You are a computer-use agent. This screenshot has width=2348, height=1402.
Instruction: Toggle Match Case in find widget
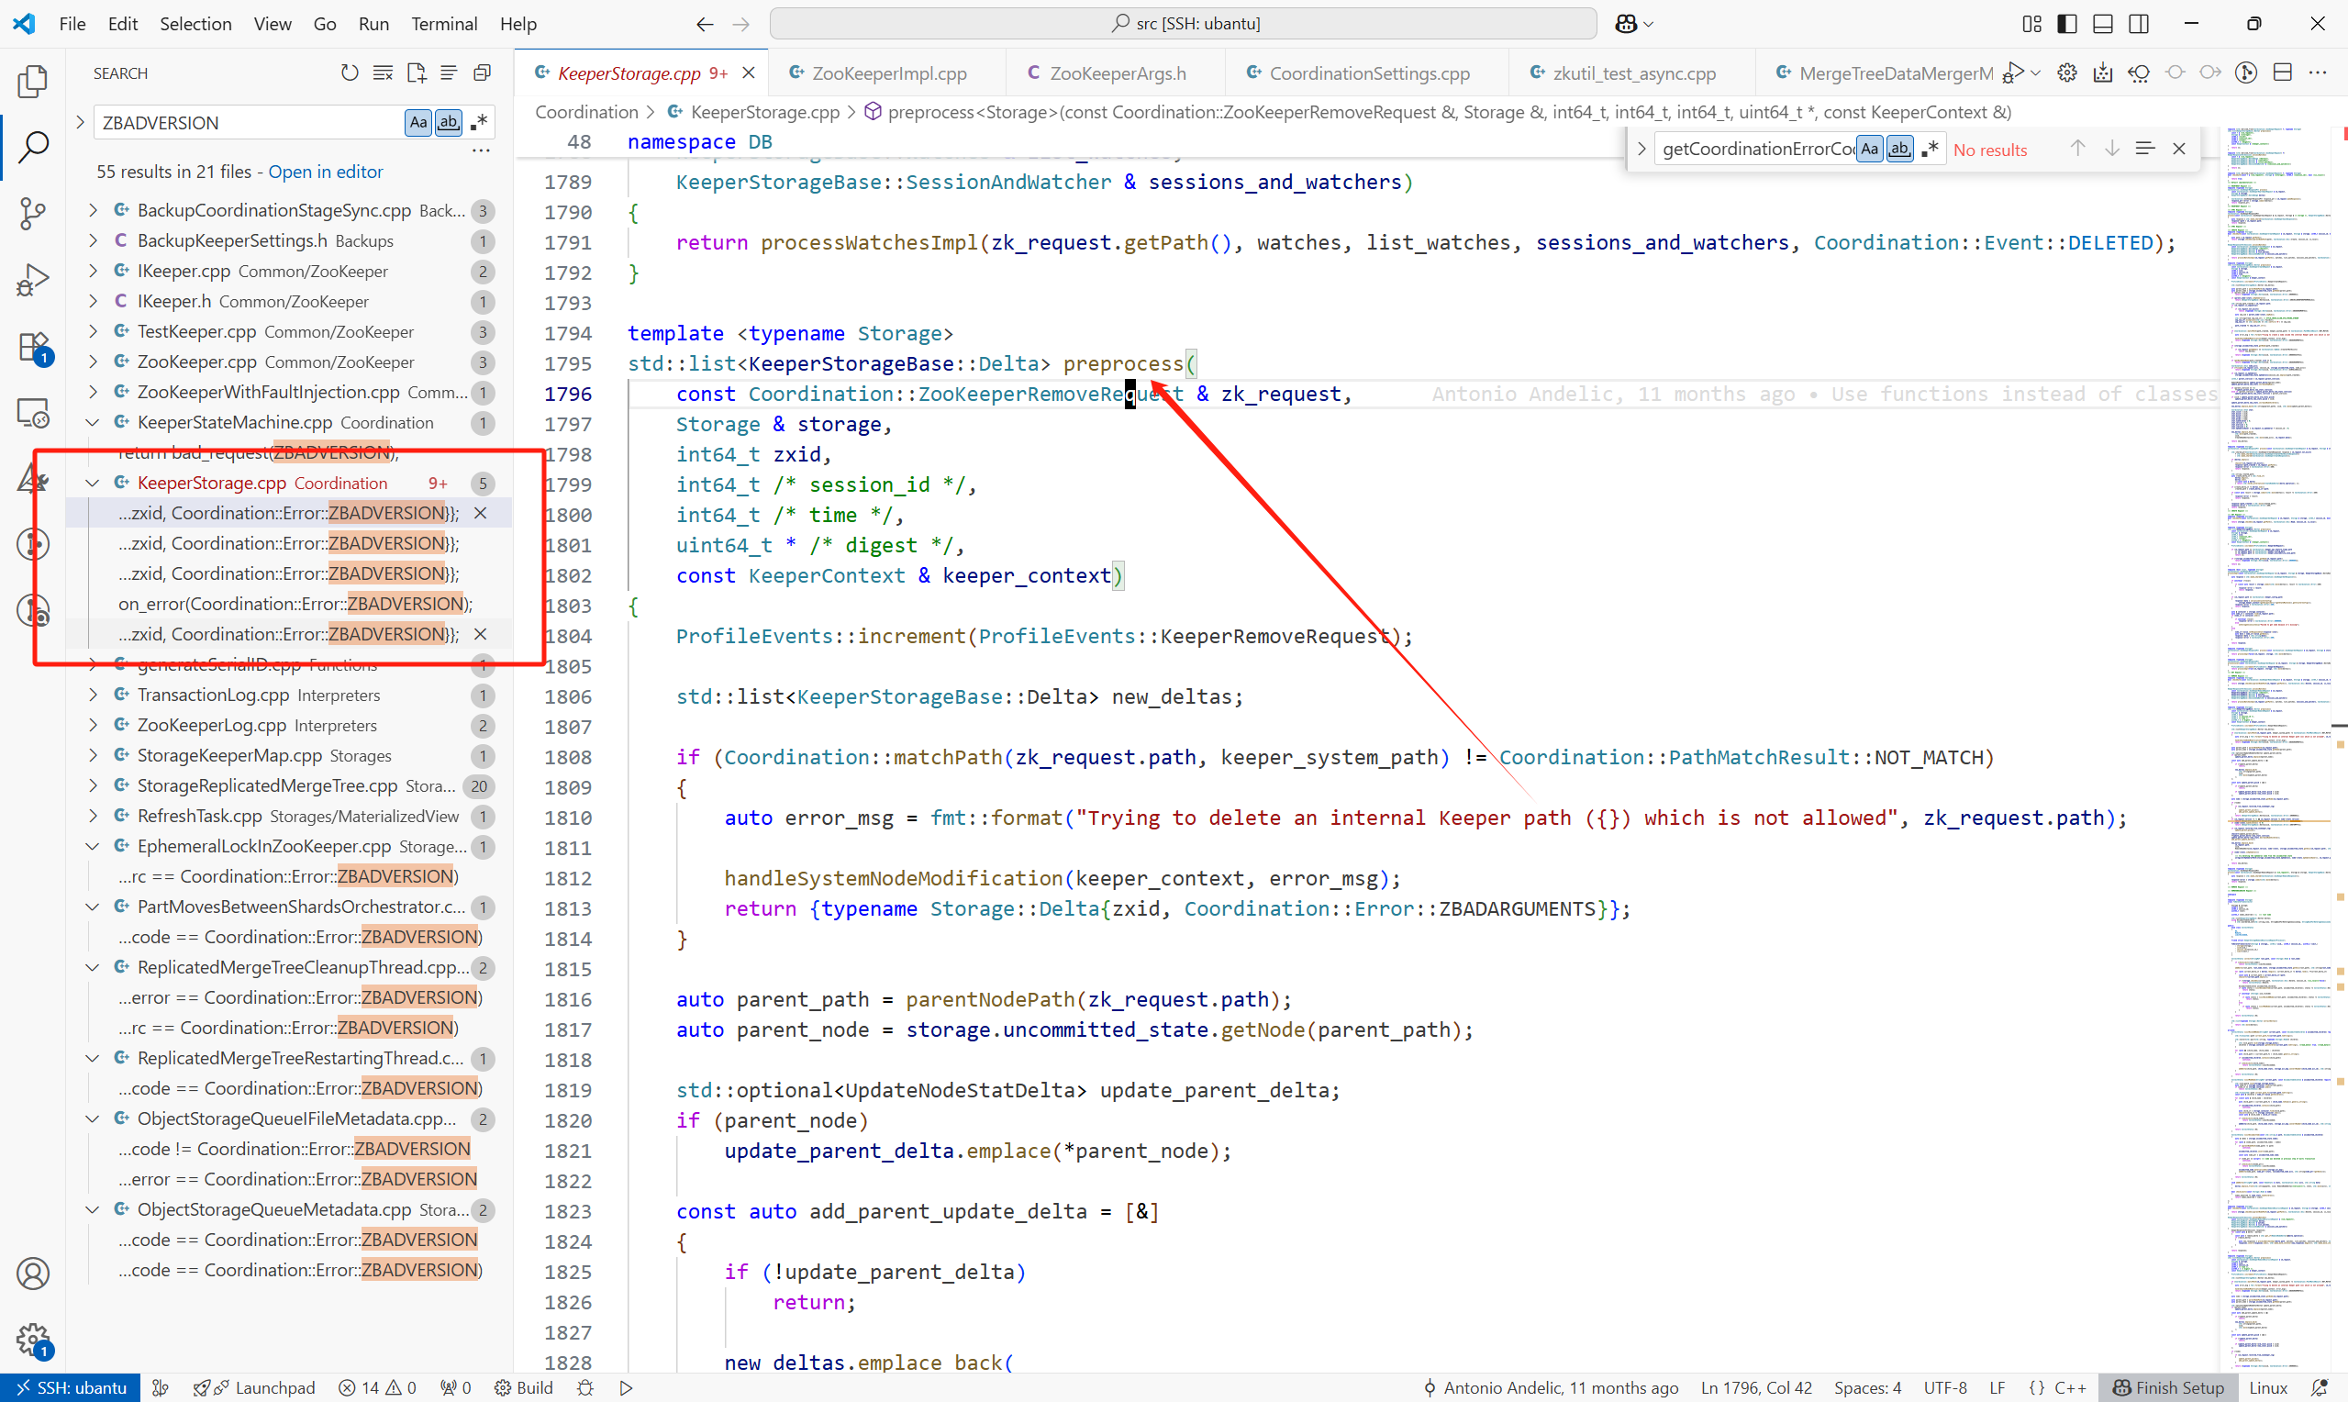(x=1869, y=149)
